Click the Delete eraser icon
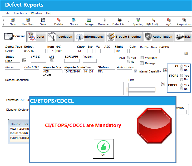192x166 pixels. 58,20
